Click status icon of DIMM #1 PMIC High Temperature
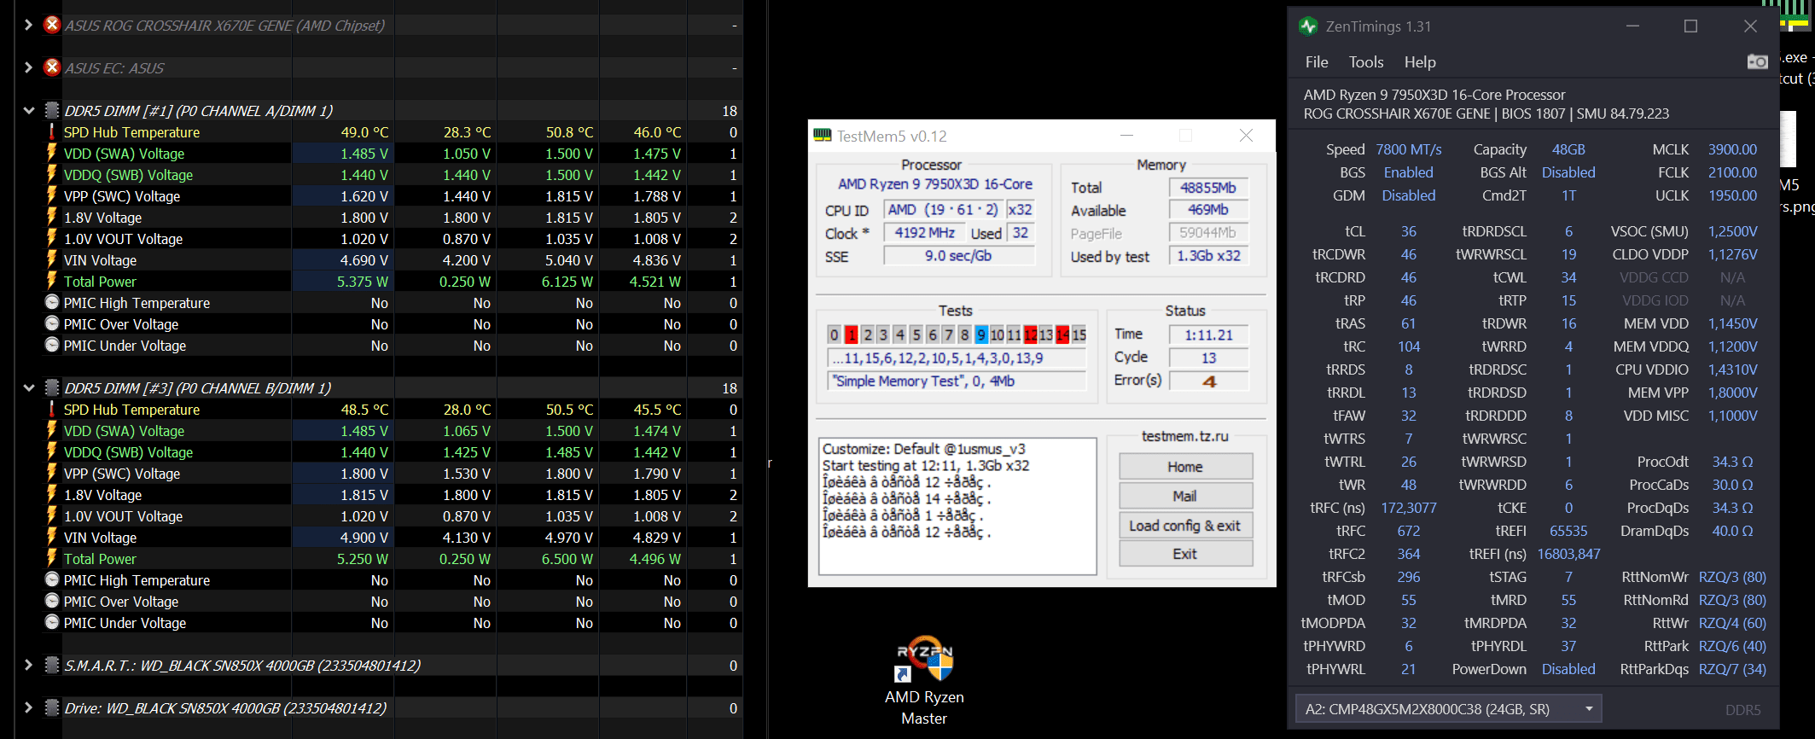 tap(52, 302)
